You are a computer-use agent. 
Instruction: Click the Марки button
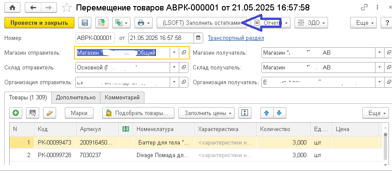pos(79,113)
